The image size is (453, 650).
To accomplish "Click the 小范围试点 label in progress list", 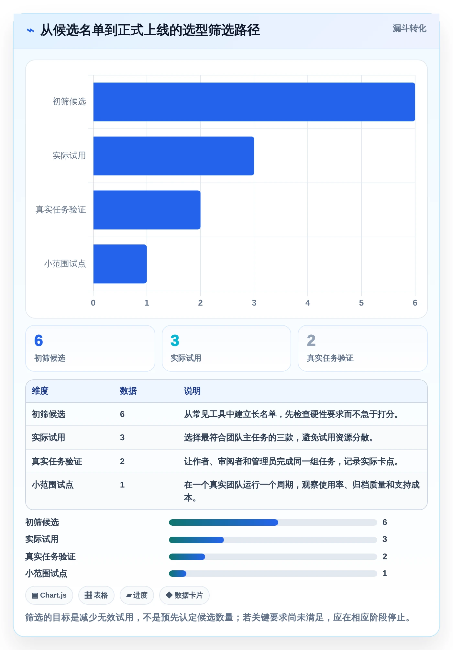I will (x=46, y=574).
